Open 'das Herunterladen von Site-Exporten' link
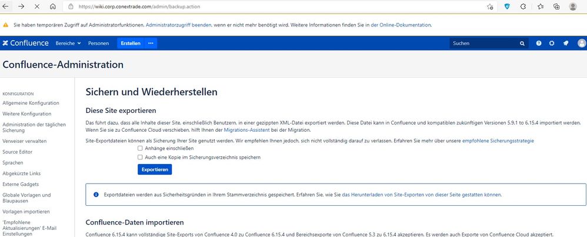The height and width of the screenshot is (237, 587). pos(422,195)
